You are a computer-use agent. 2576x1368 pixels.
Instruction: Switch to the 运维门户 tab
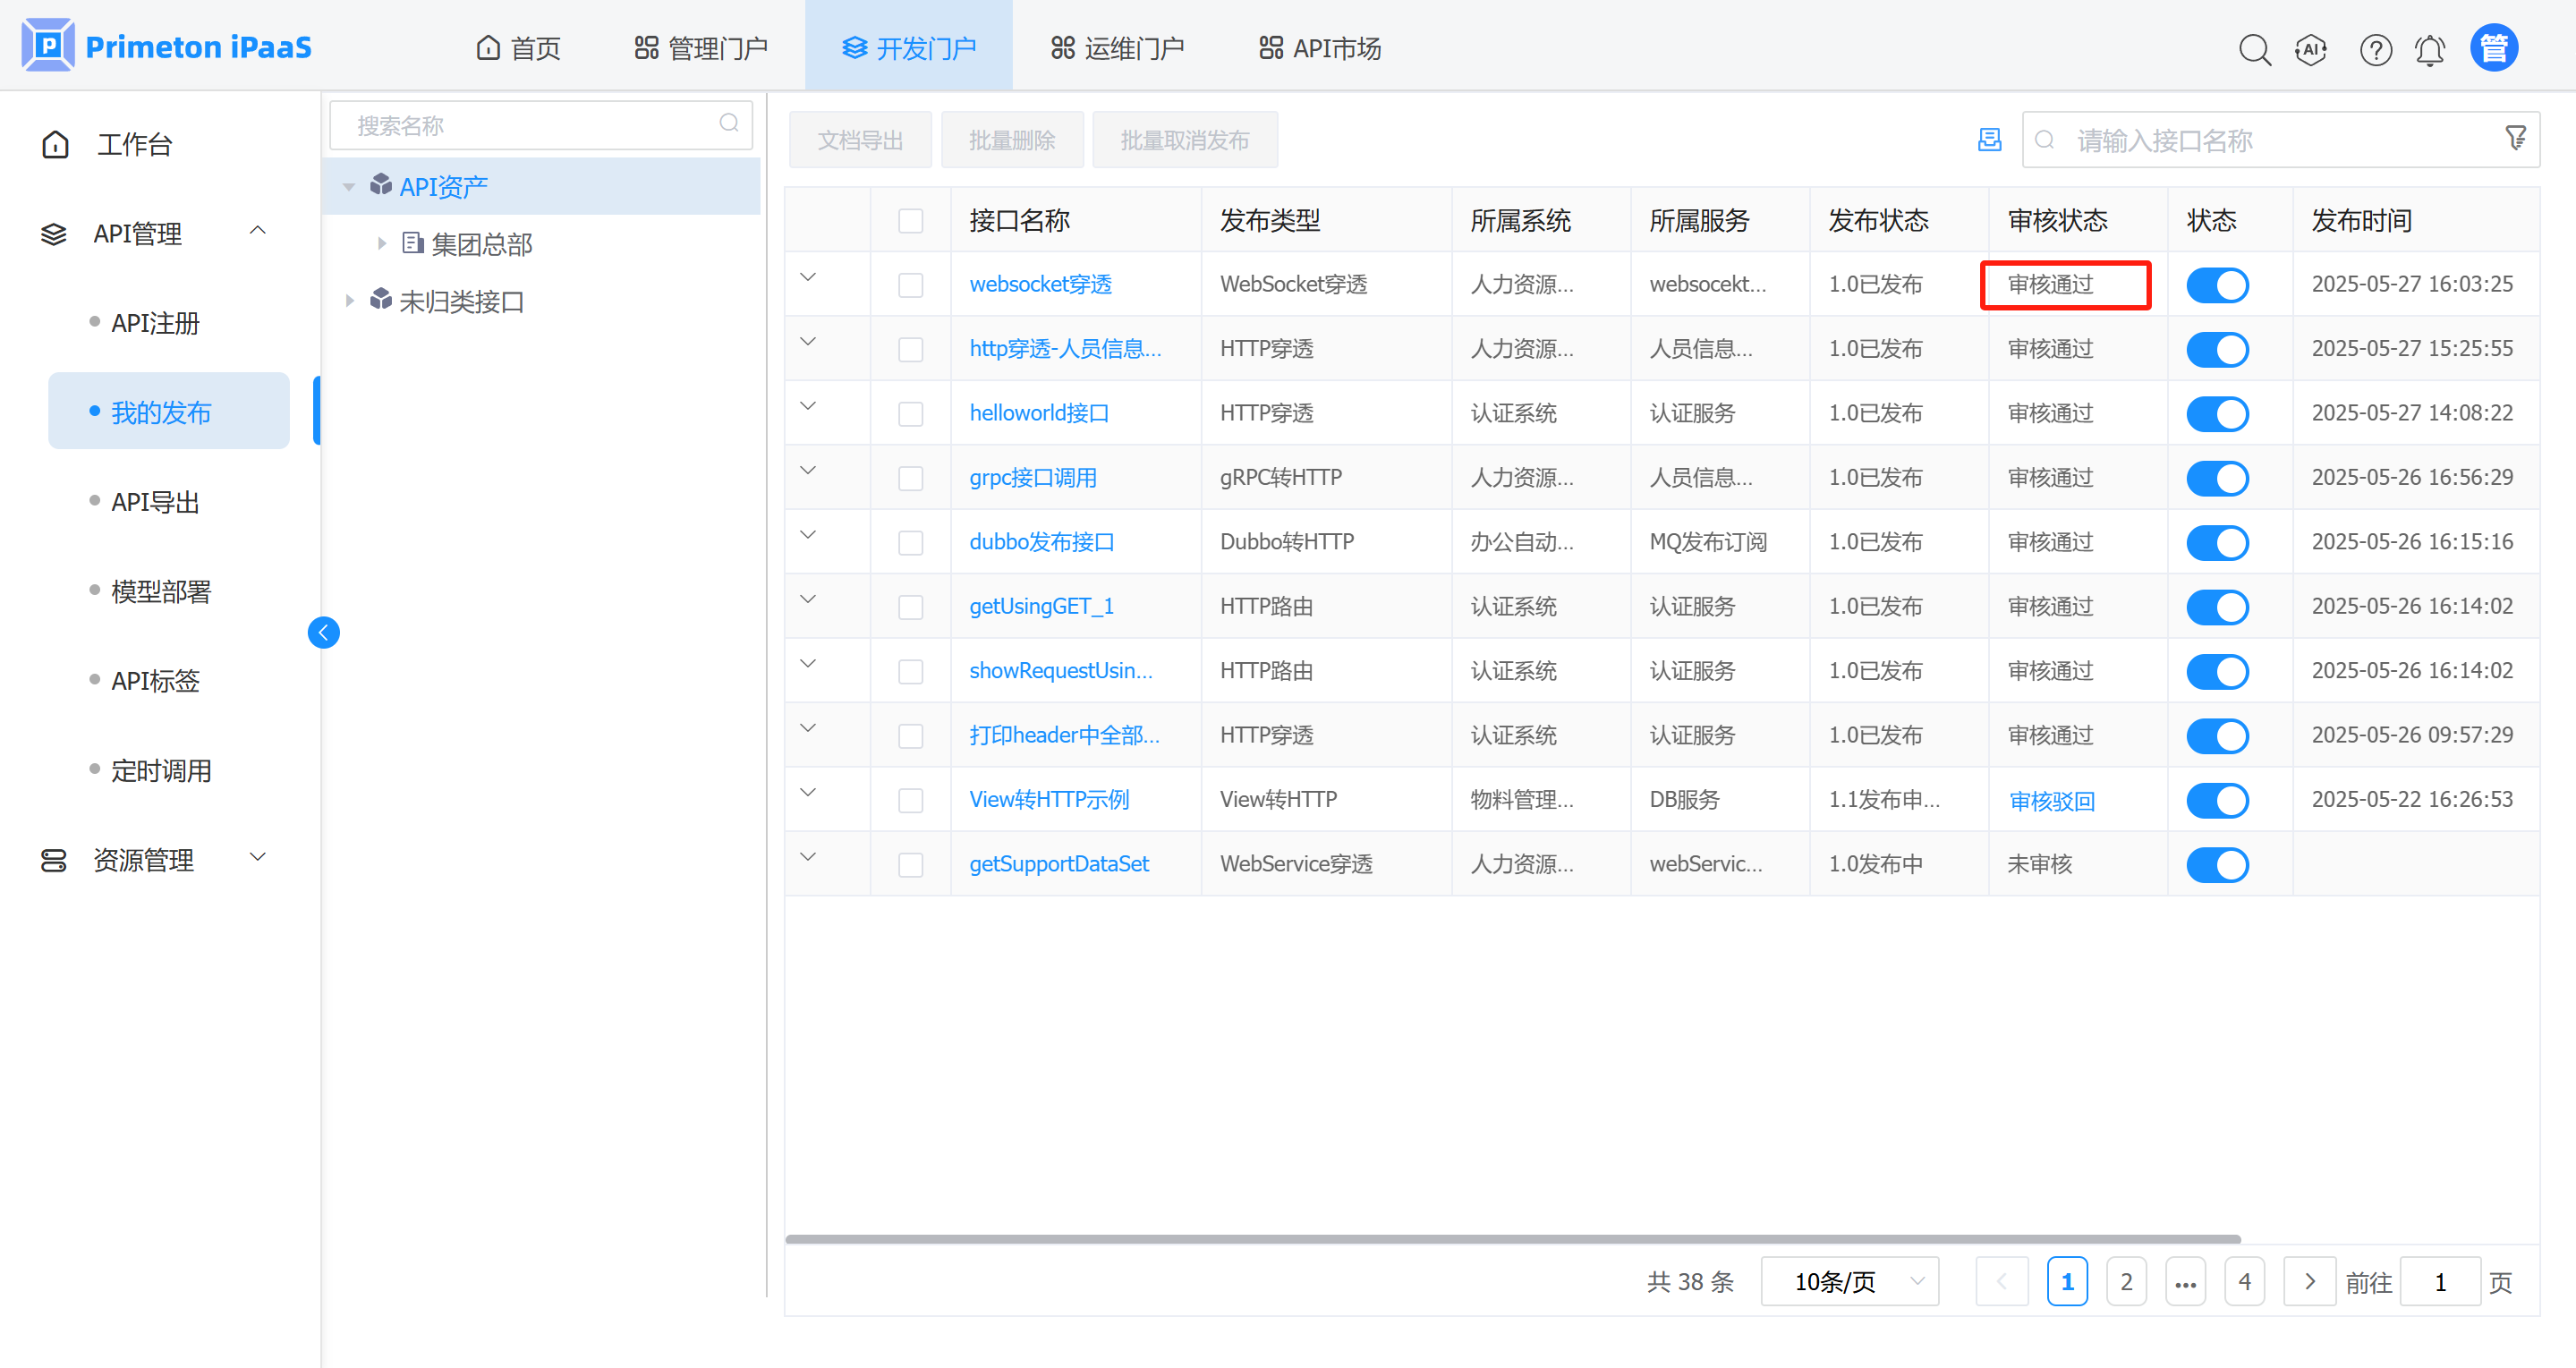click(1117, 48)
